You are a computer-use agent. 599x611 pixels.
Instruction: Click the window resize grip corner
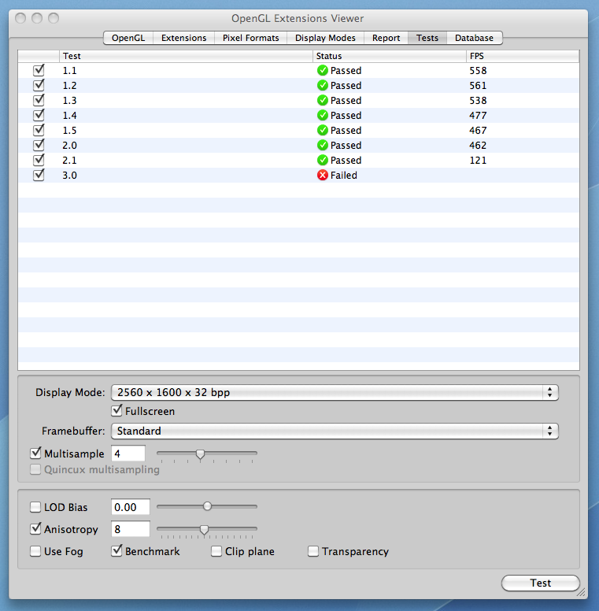click(581, 593)
